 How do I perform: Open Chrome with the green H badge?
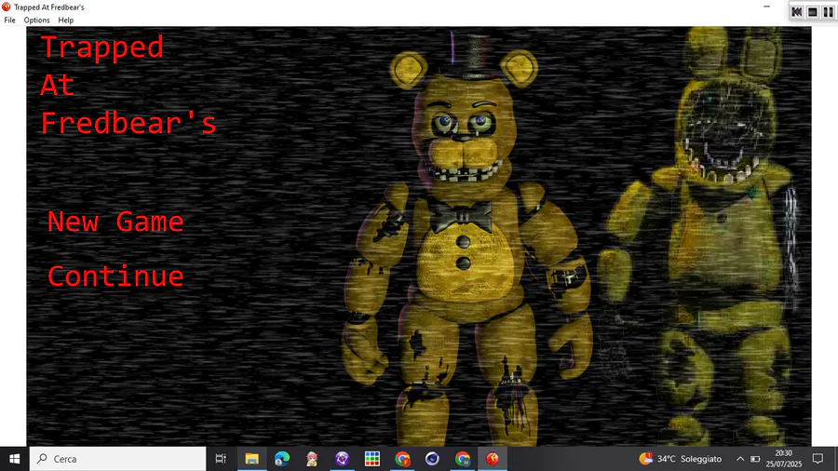(462, 459)
